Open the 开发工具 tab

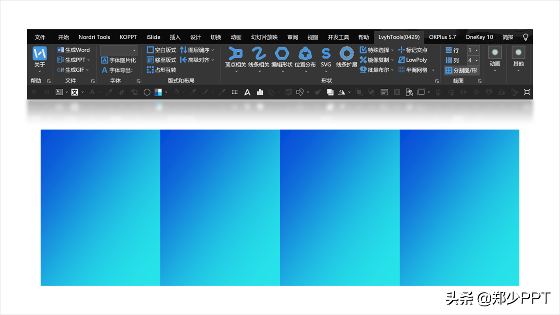pos(338,37)
